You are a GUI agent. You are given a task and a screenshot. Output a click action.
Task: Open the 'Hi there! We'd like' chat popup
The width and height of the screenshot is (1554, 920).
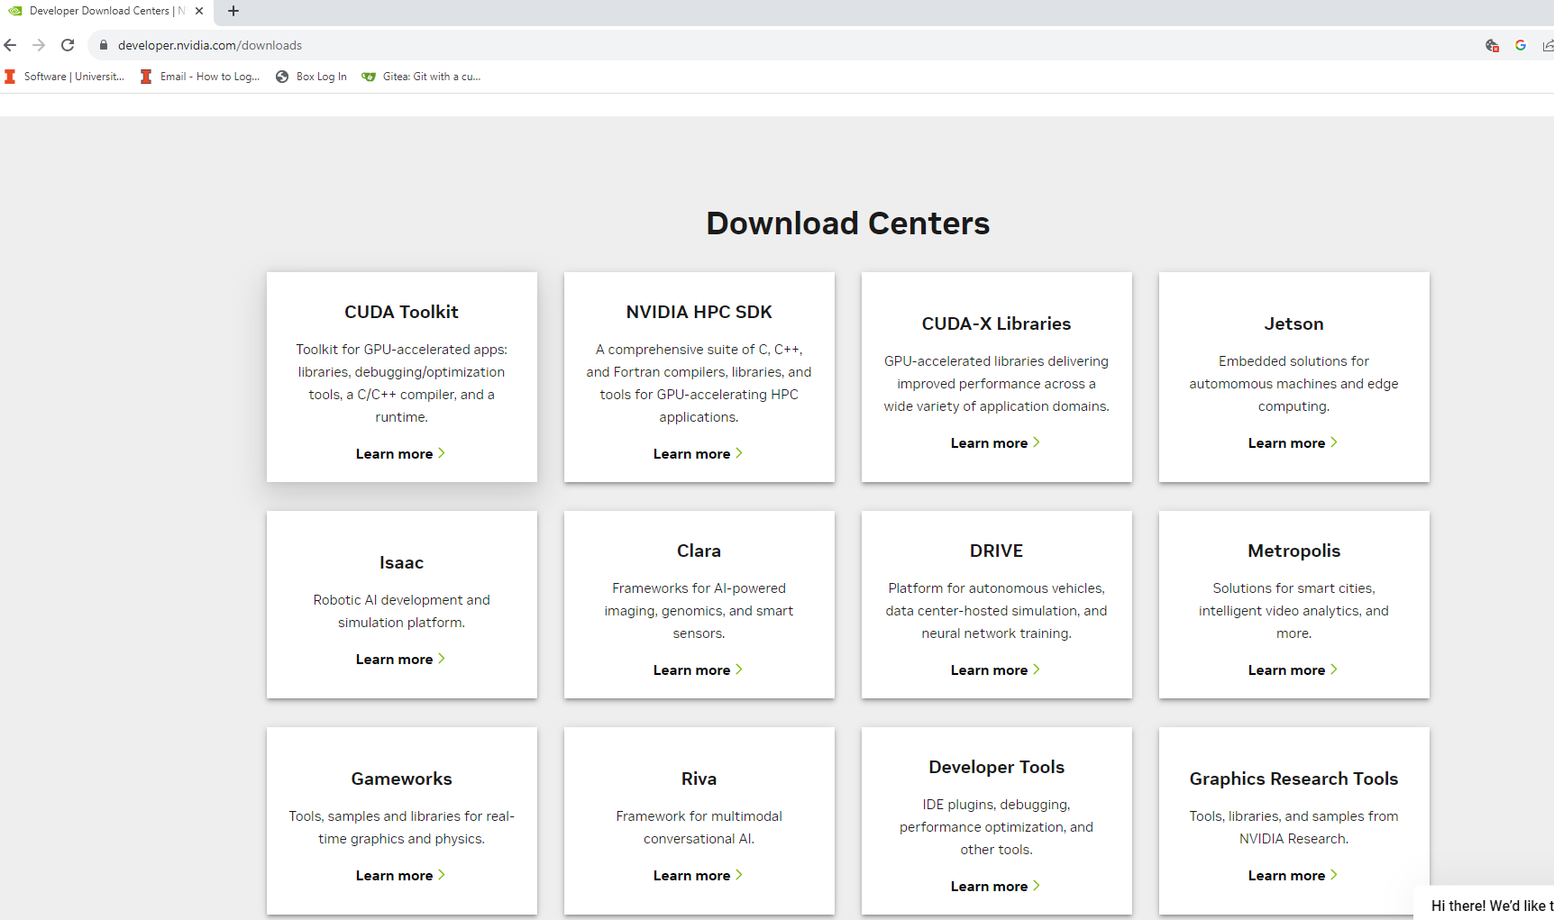pos(1485,904)
